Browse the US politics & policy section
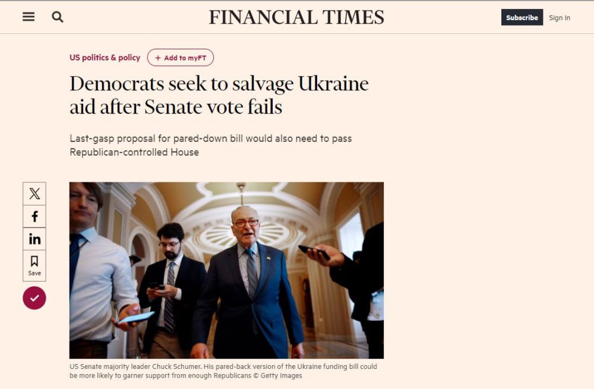The height and width of the screenshot is (389, 594). [x=105, y=58]
